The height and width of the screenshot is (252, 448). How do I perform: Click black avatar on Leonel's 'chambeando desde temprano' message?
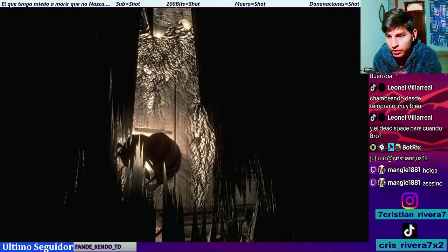pyautogui.click(x=381, y=87)
